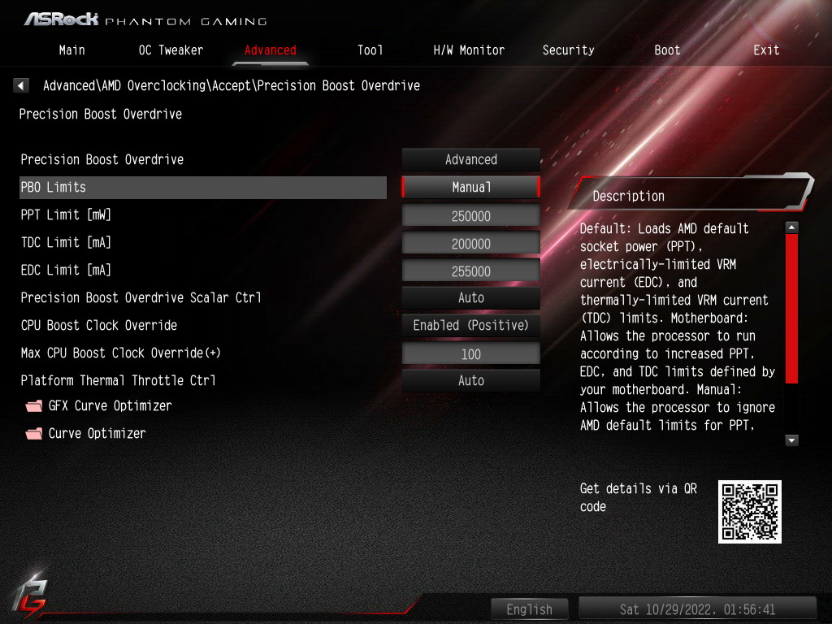Click the English language button
This screenshot has width=832, height=624.
pyautogui.click(x=530, y=609)
